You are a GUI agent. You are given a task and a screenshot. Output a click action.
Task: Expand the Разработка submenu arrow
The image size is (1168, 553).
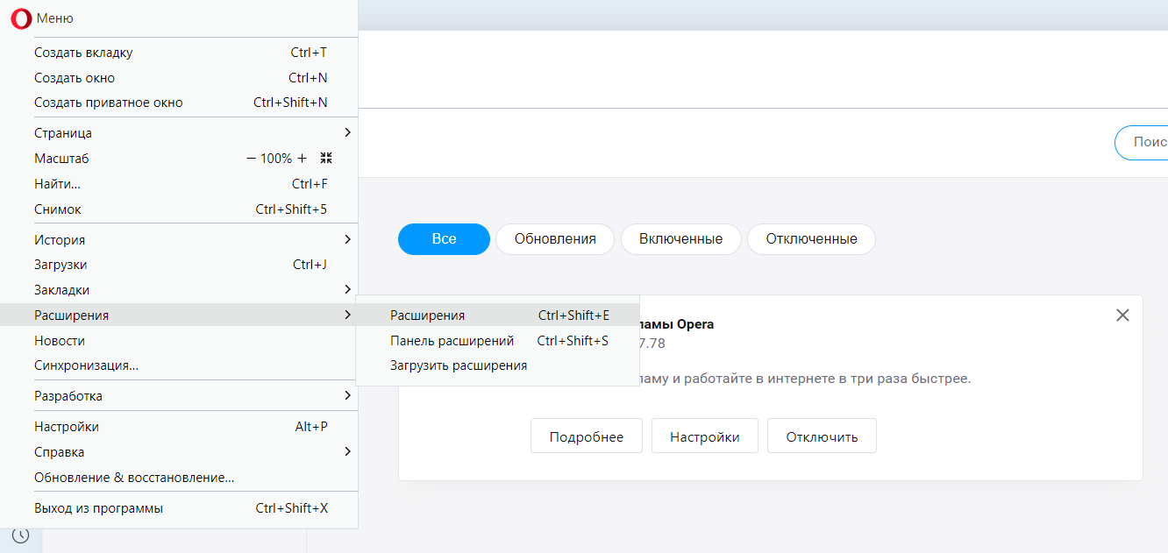[x=348, y=395]
